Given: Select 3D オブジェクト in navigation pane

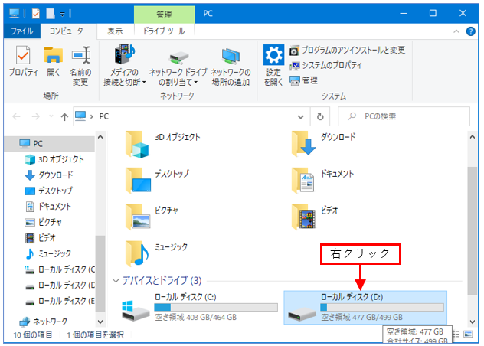Looking at the screenshot, I should click(54, 159).
